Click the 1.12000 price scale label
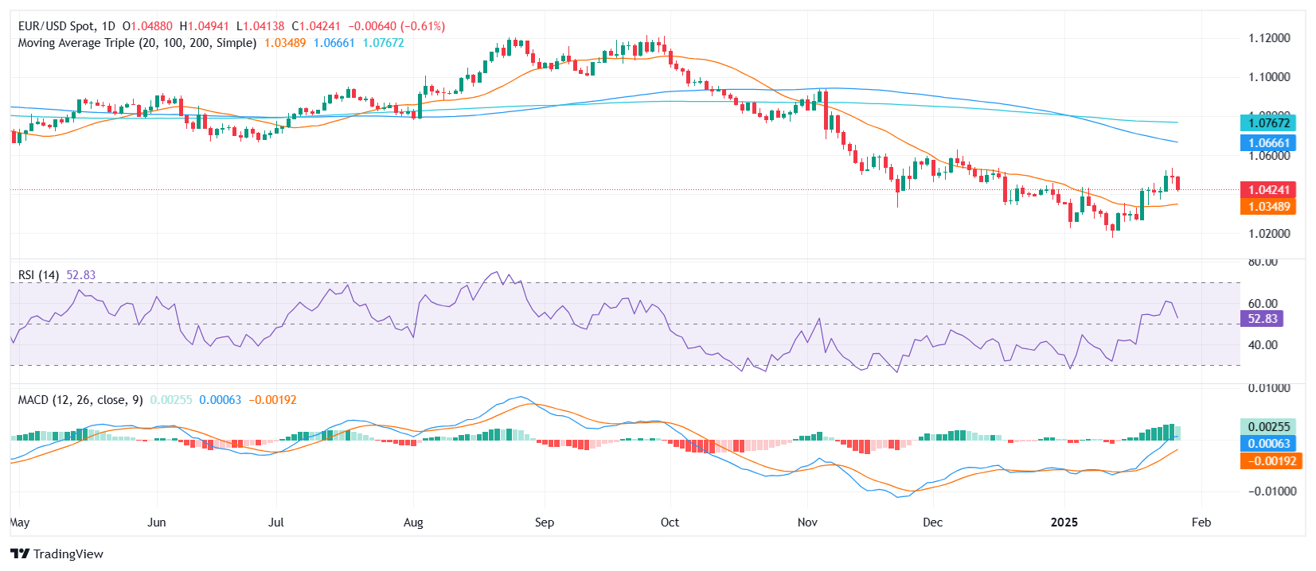Screen dimensions: 1316x571 [1269, 38]
